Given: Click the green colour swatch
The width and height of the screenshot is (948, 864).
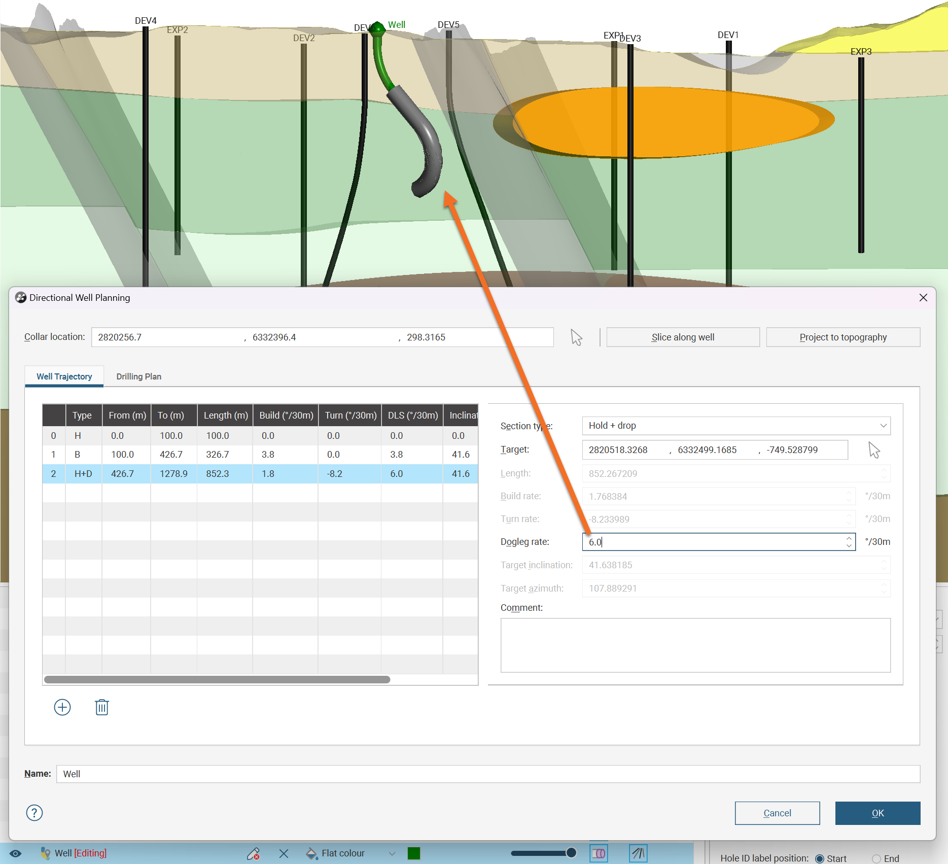Looking at the screenshot, I should pos(414,853).
